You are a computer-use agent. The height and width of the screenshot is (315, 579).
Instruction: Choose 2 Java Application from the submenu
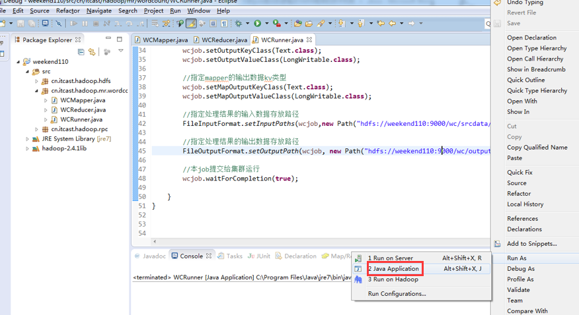click(x=422, y=269)
